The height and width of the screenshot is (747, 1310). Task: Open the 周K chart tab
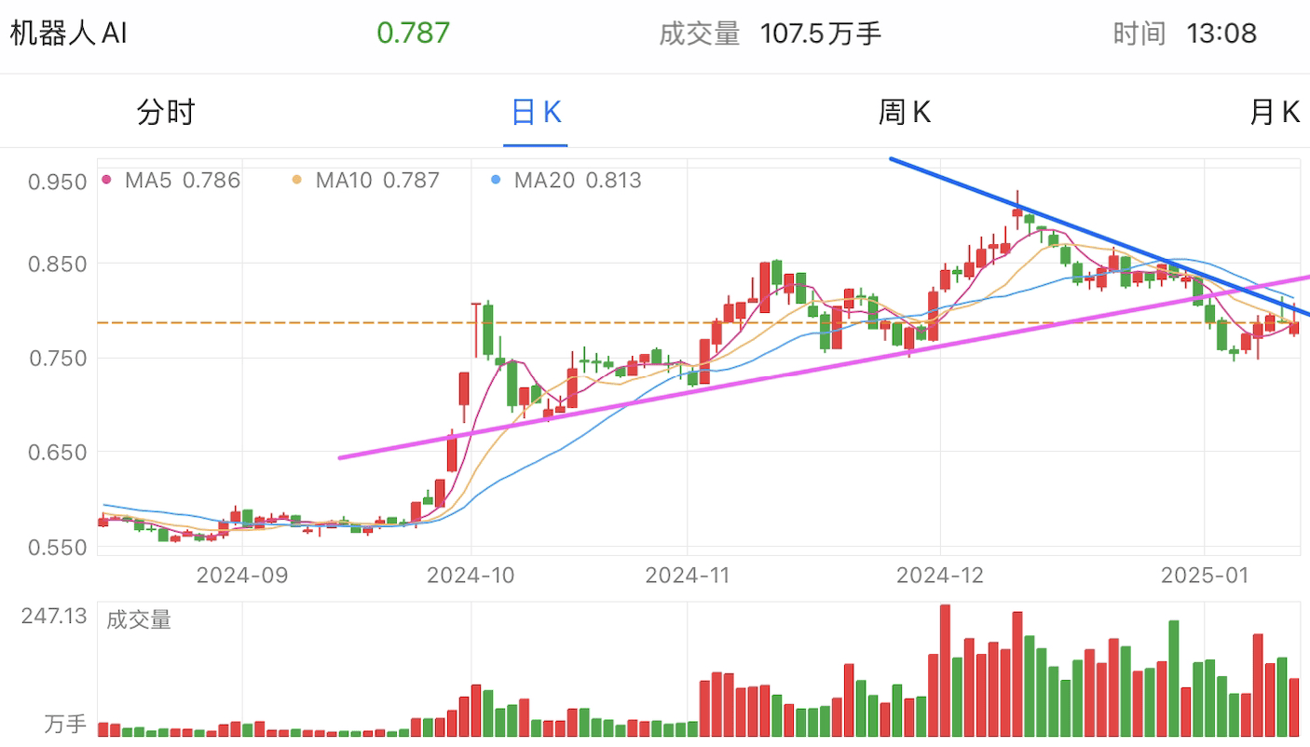pyautogui.click(x=904, y=113)
